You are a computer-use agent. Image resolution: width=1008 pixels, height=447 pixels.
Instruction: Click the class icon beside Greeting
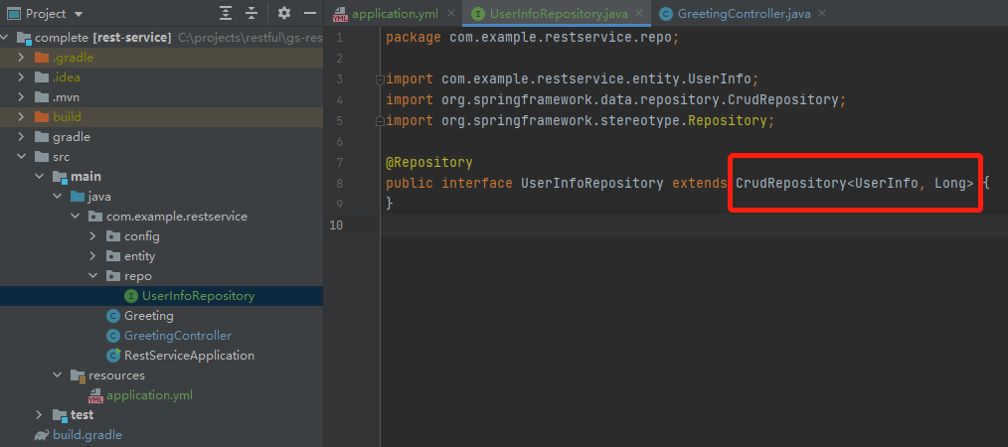tap(113, 316)
